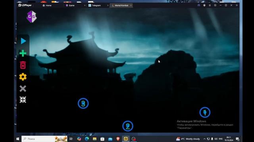Start the auto-clicker with the blue play button
Viewport: 254px width, 142px height.
23,41
